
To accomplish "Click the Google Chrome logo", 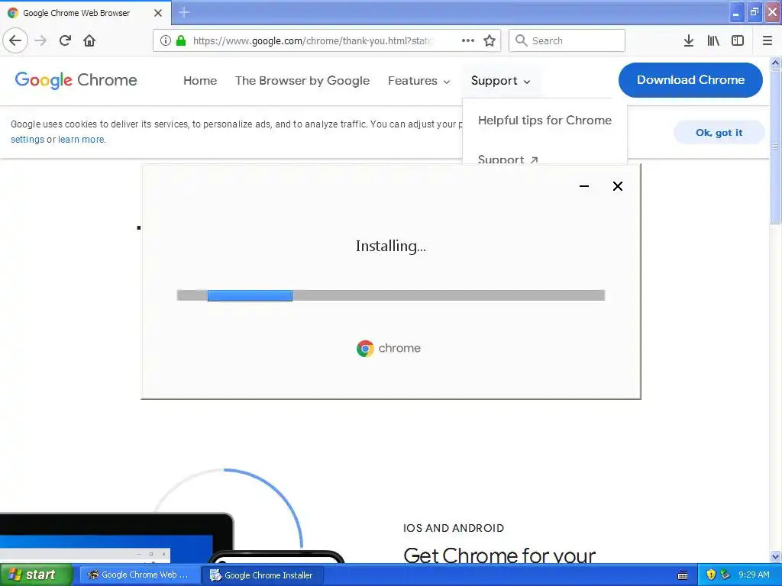I will [x=76, y=79].
